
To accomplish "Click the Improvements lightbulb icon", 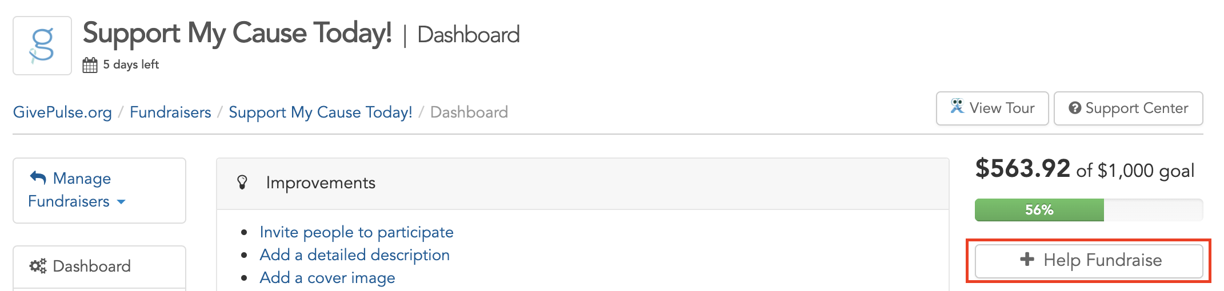I will click(x=242, y=183).
